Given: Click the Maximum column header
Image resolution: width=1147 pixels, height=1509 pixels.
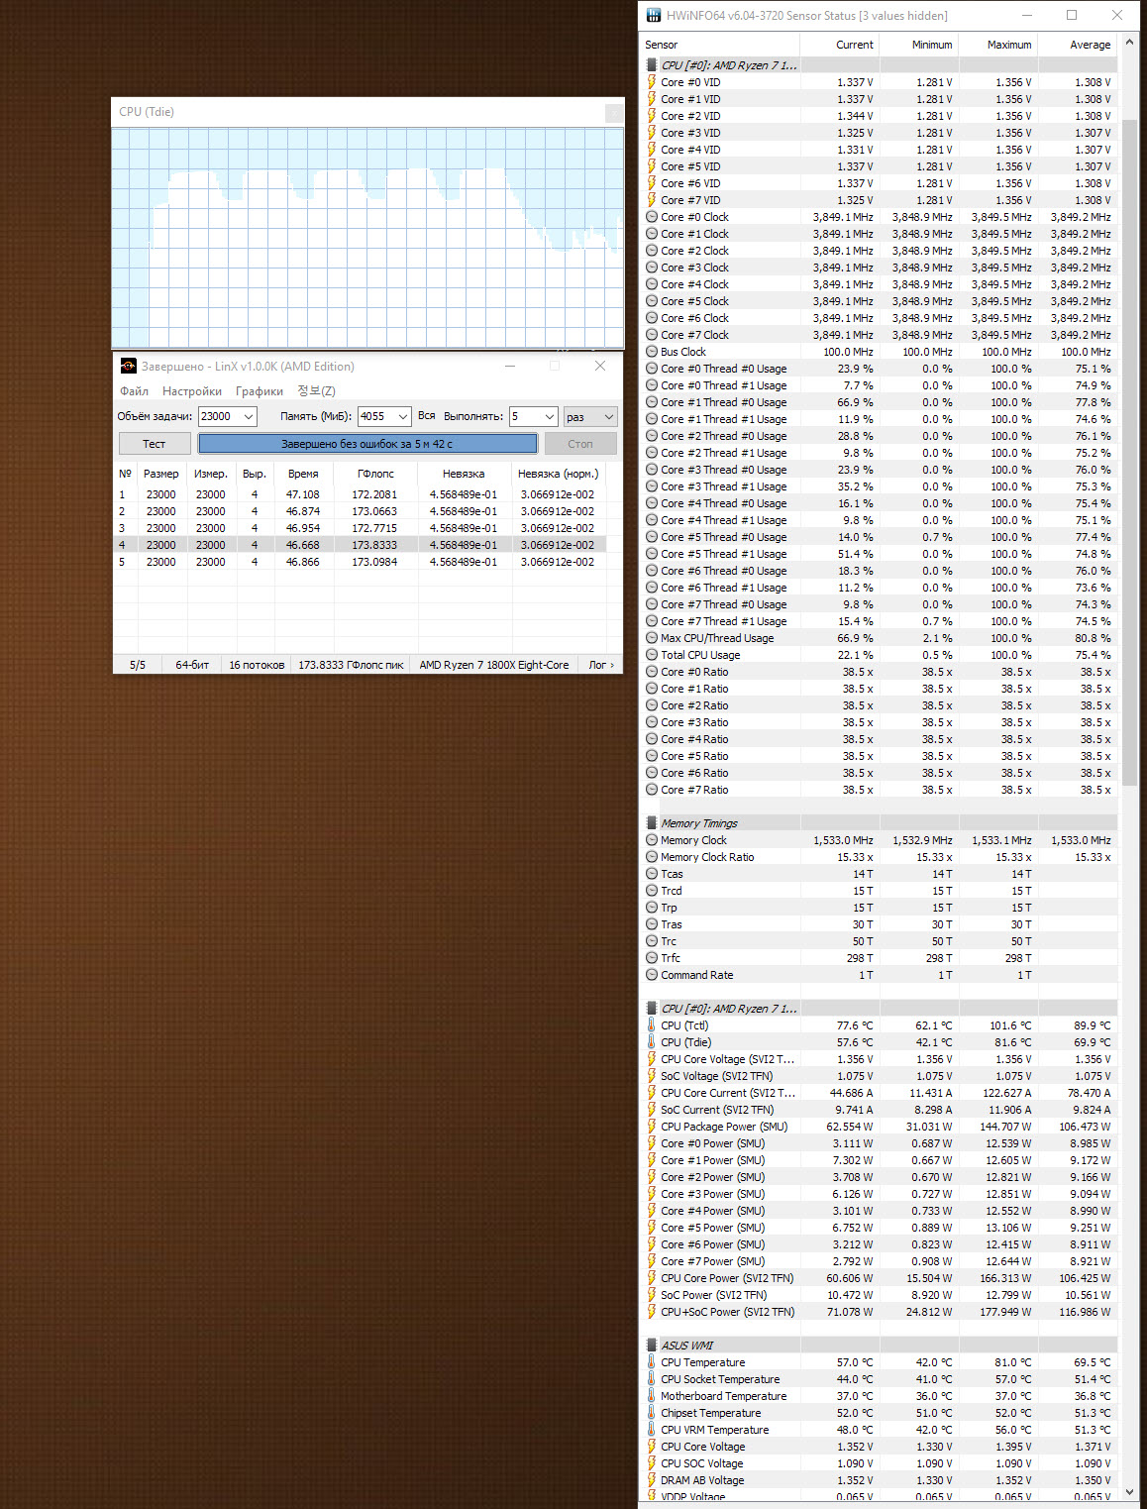Looking at the screenshot, I should 996,45.
